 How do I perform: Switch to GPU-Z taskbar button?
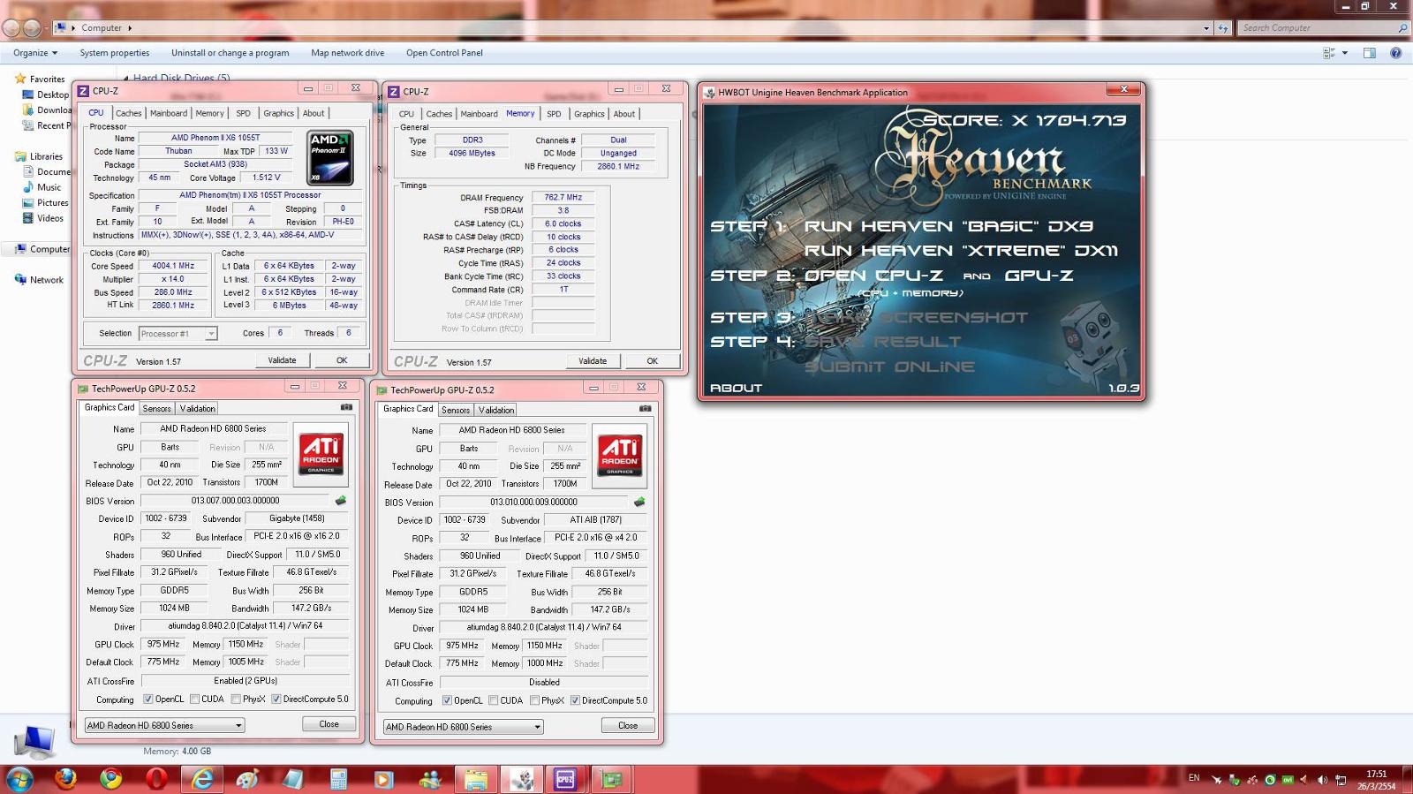[x=612, y=779]
